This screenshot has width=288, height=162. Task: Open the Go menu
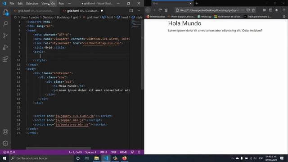pyautogui.click(x=53, y=3)
